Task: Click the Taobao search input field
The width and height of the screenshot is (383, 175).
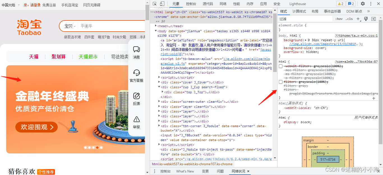Action: (x=112, y=26)
